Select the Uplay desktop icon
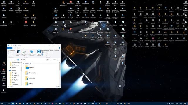Viewport: 188px width, 105px height. pyautogui.click(x=159, y=45)
